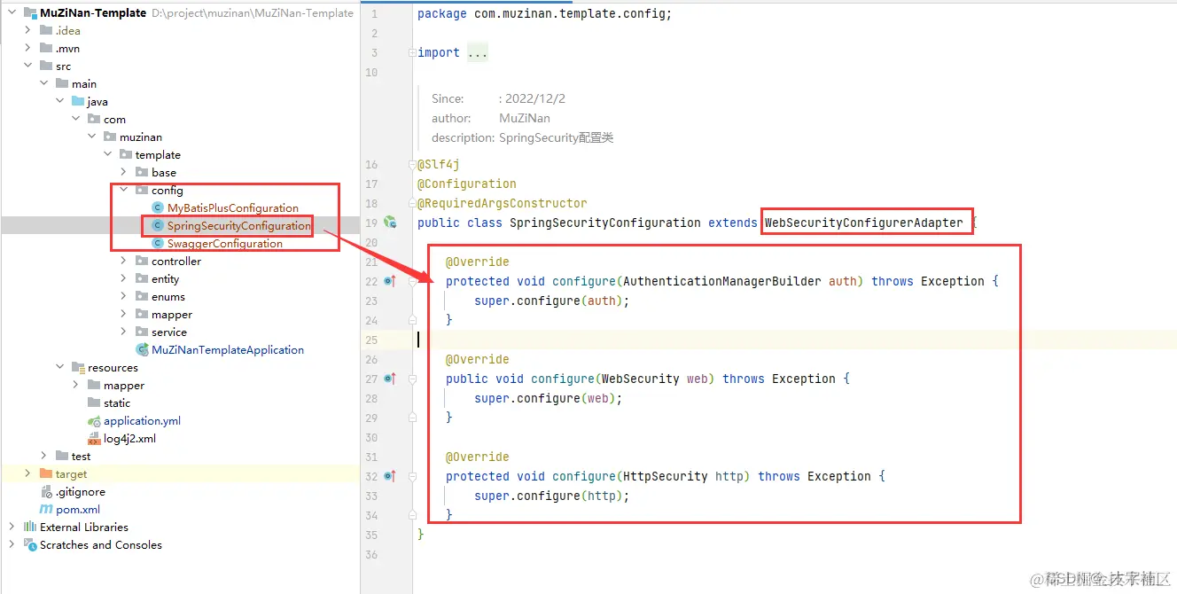Click the package declaration line
Image resolution: width=1177 pixels, height=594 pixels.
click(x=545, y=13)
